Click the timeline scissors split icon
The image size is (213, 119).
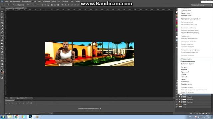pyautogui.click(x=27, y=103)
